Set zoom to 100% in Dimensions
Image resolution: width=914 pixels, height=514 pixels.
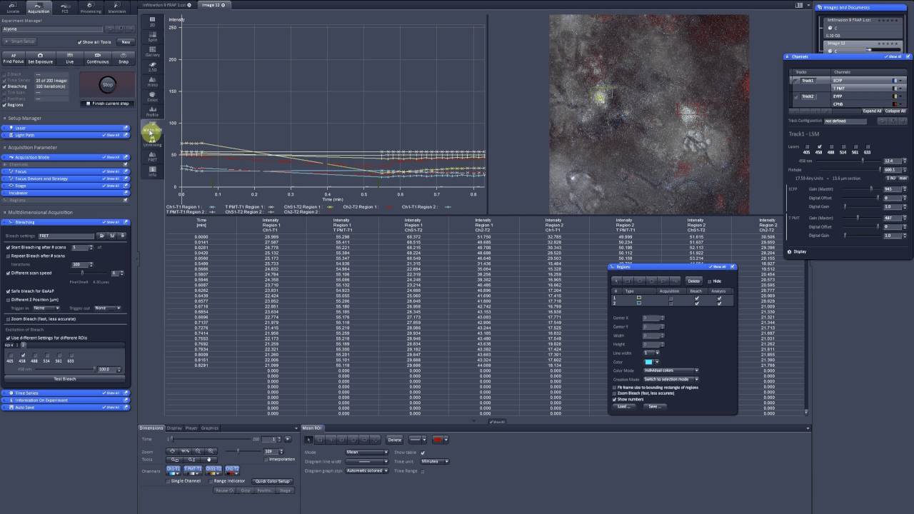(x=185, y=451)
